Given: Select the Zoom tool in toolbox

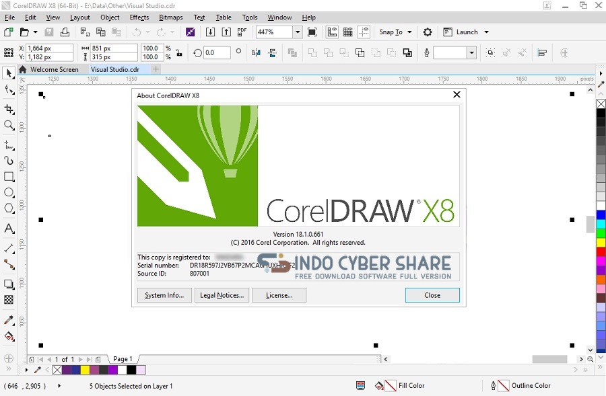Looking at the screenshot, I should point(9,125).
